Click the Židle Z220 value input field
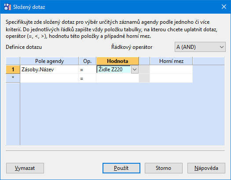This screenshot has width=231, height=180. [x=114, y=70]
